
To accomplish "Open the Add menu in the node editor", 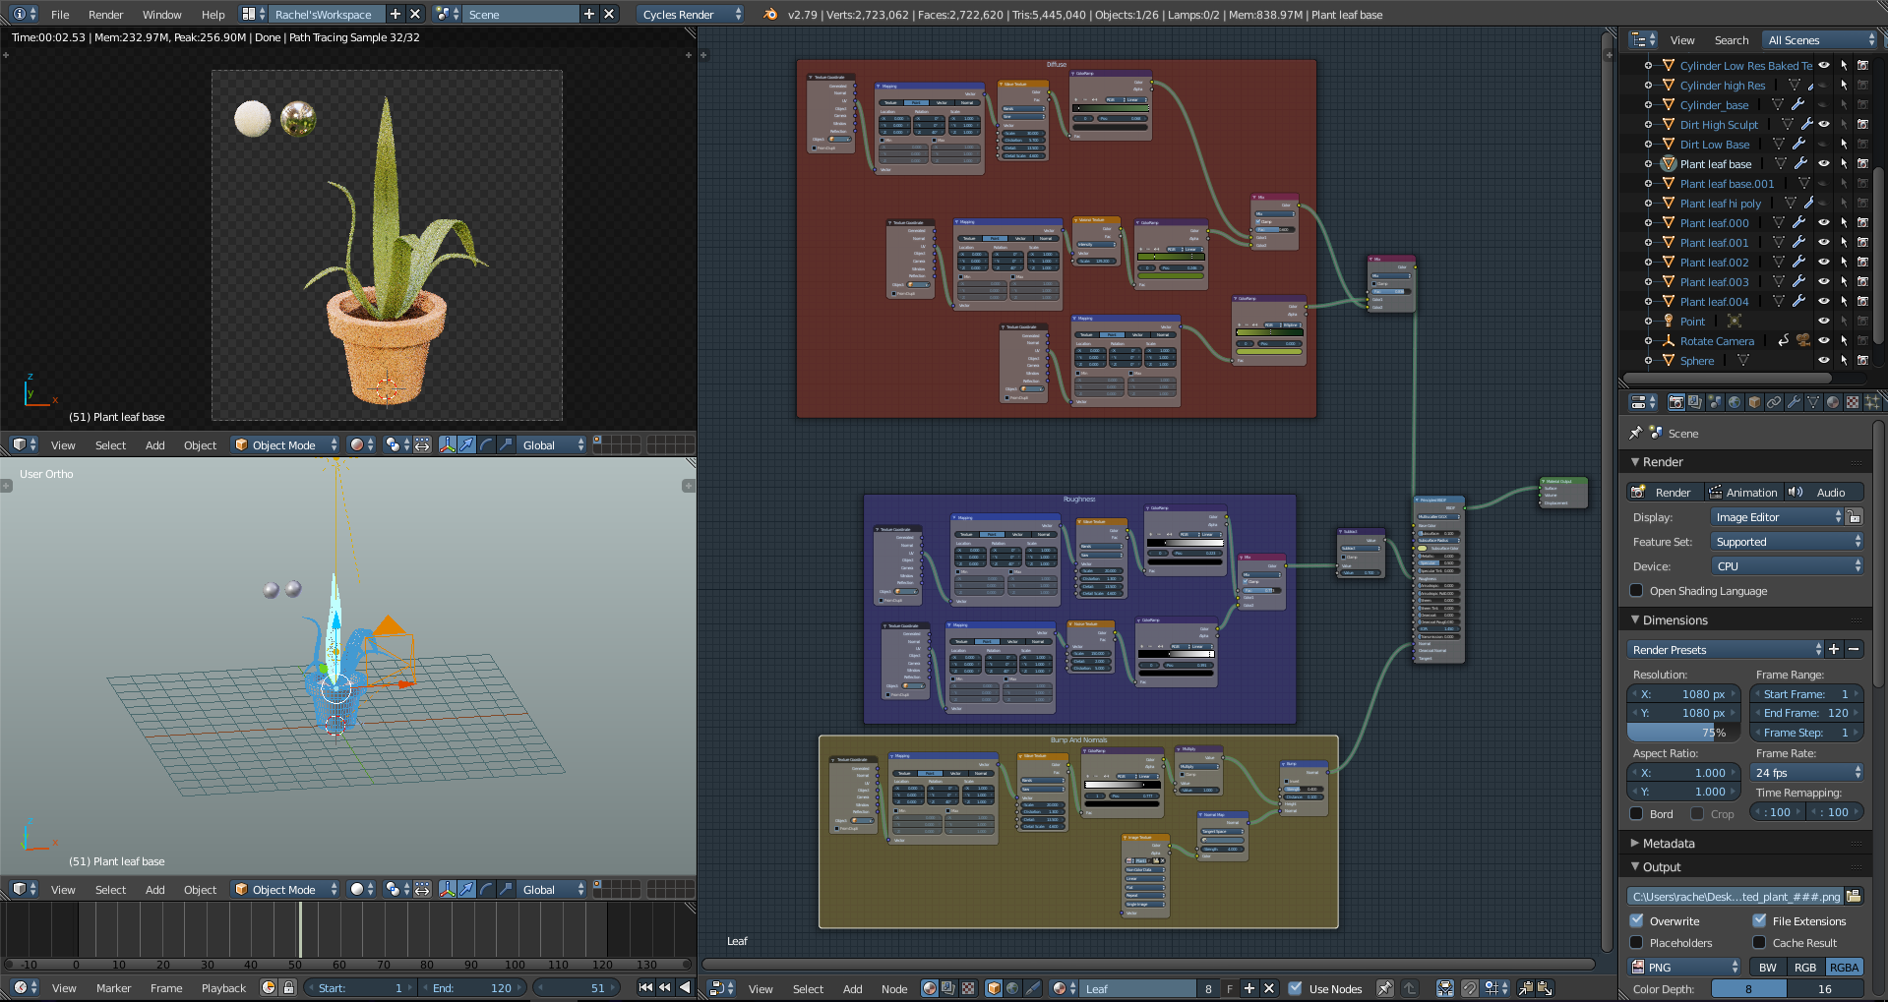I will (852, 988).
